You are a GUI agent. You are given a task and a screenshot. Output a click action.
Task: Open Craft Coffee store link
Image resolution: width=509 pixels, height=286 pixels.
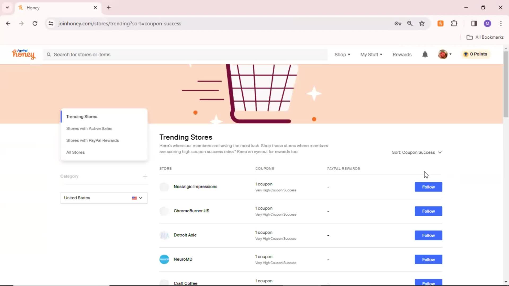pyautogui.click(x=185, y=283)
